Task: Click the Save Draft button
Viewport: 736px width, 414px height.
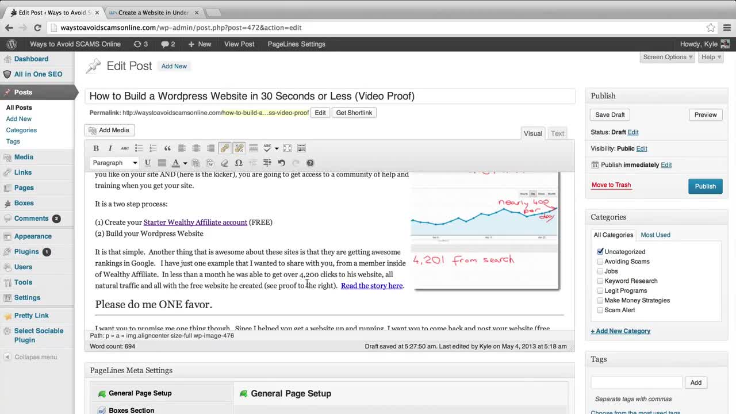Action: point(610,115)
